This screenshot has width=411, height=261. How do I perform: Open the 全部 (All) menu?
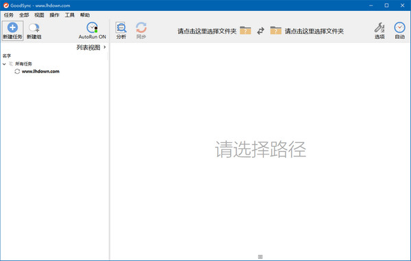(x=24, y=15)
